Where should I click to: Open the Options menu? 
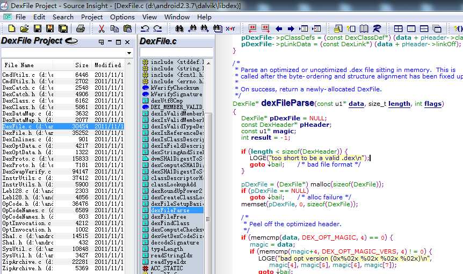click(x=122, y=17)
